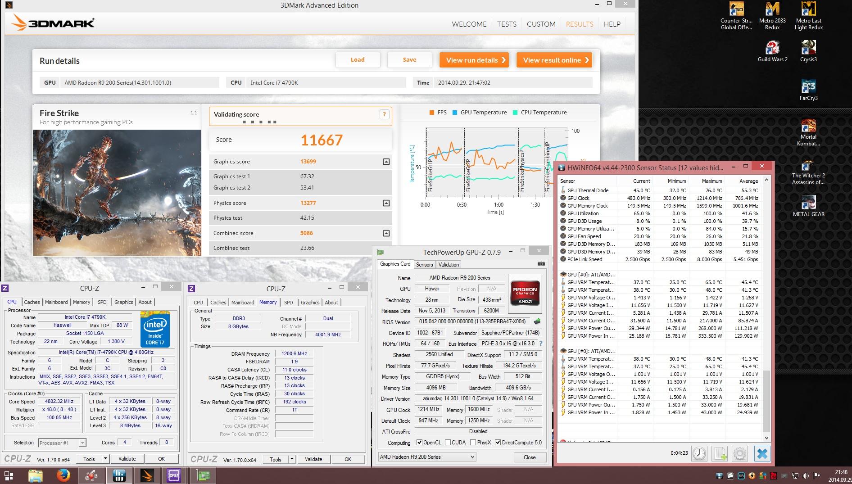Screen dimensions: 852x484
Task: Click the Fire Strike preview thumbnail
Action: point(117,193)
